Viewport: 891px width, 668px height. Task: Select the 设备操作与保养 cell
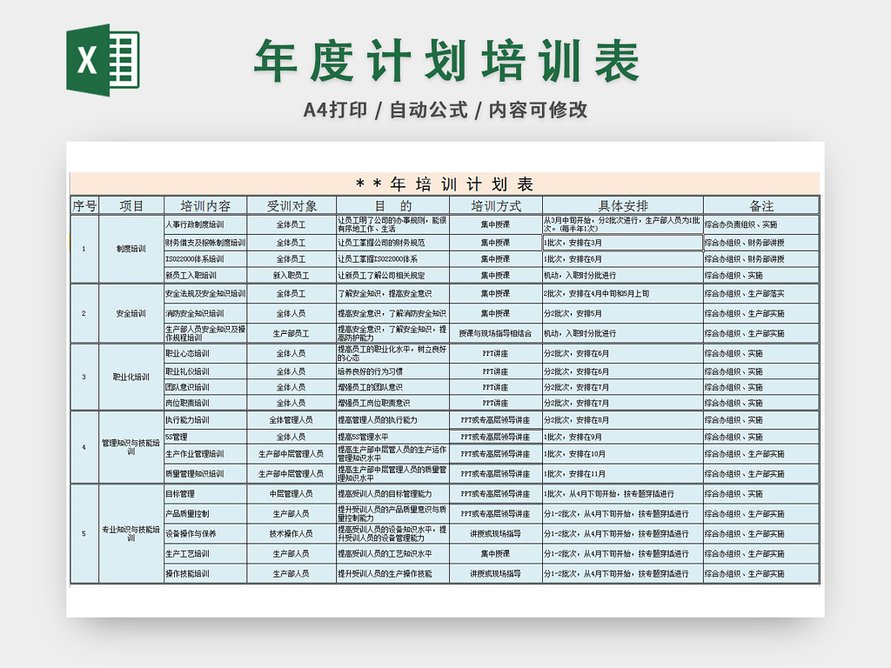[205, 534]
